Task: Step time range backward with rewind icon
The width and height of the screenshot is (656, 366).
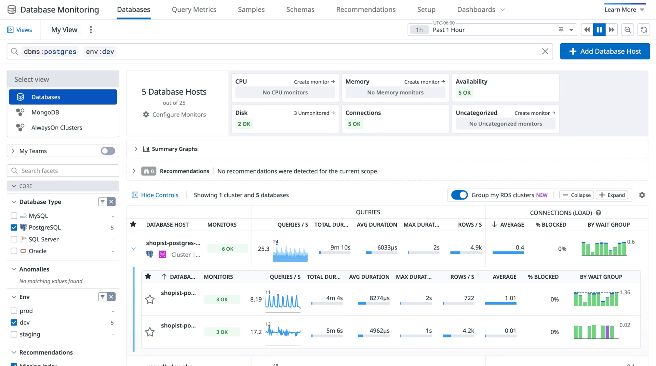Action: tap(587, 30)
